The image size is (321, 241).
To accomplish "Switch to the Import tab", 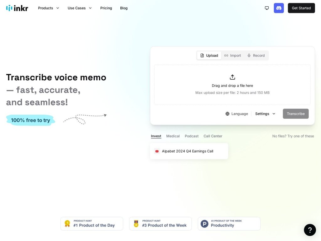I will tap(233, 56).
